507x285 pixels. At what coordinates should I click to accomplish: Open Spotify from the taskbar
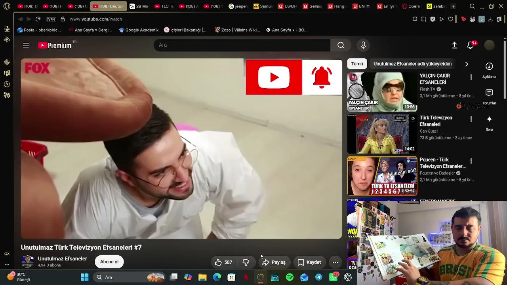[x=290, y=277]
